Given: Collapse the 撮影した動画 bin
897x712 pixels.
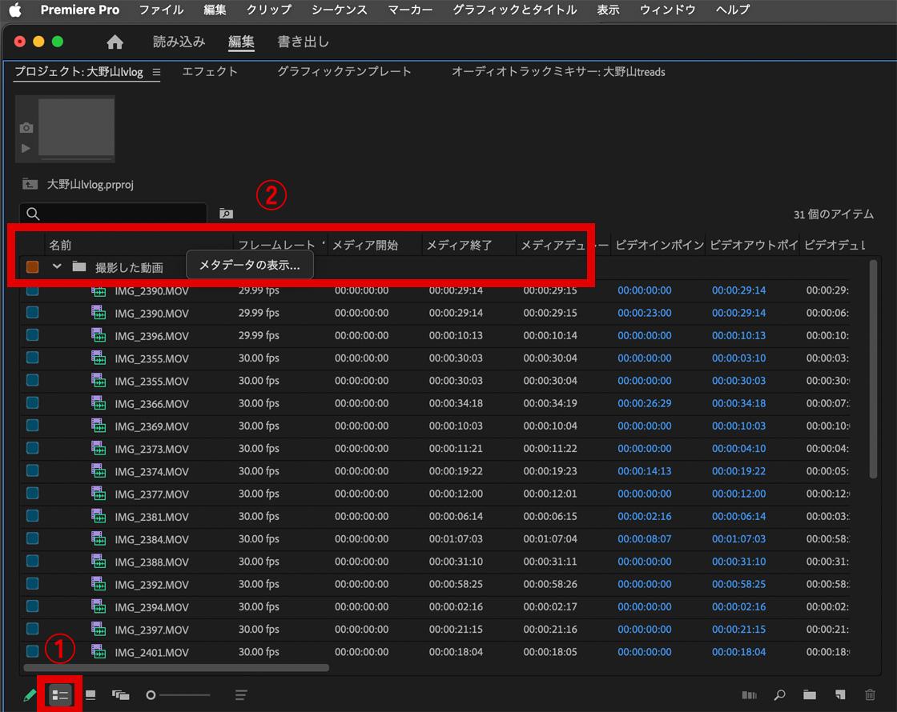Looking at the screenshot, I should coord(57,266).
